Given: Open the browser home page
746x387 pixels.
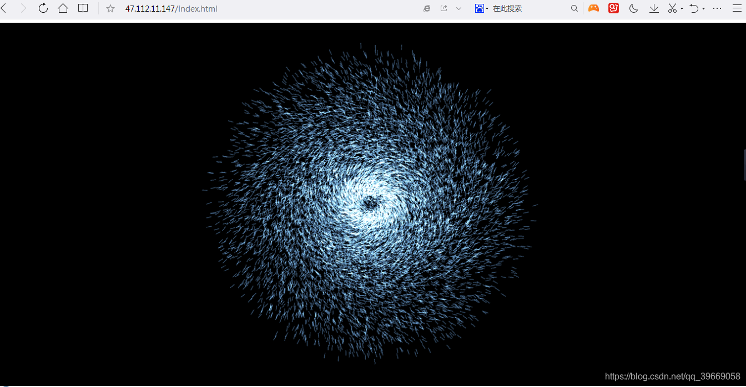Looking at the screenshot, I should (63, 8).
